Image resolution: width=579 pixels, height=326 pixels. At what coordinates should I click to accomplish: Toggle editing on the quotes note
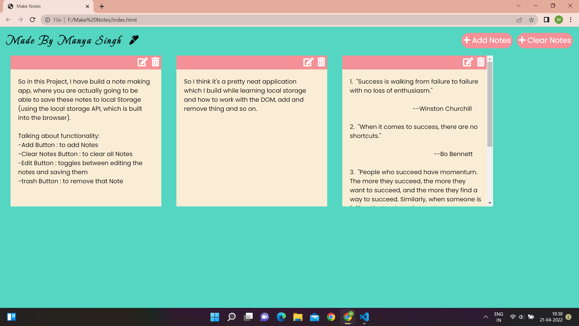tap(468, 62)
